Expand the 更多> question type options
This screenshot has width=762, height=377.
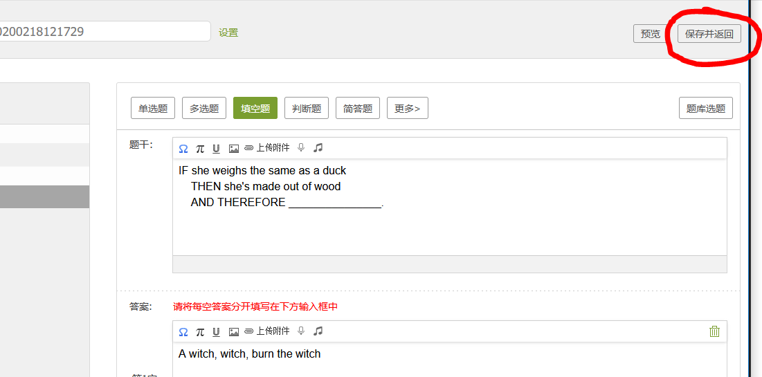pos(407,108)
